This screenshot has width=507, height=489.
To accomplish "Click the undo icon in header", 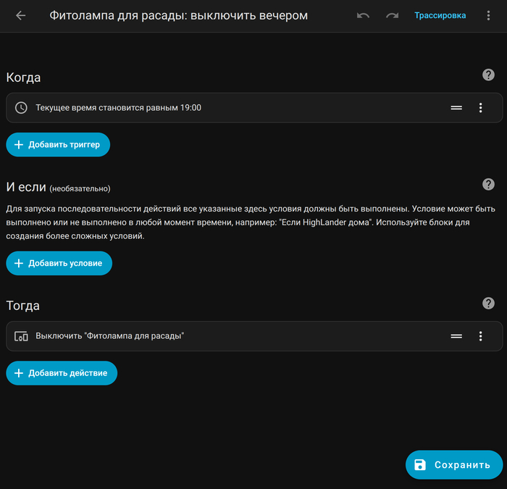I will pos(363,15).
